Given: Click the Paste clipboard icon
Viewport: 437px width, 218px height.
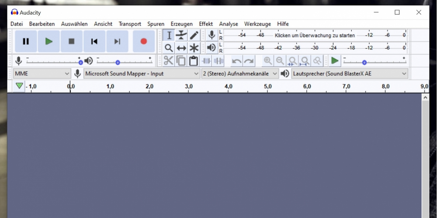Looking at the screenshot, I should 194,61.
